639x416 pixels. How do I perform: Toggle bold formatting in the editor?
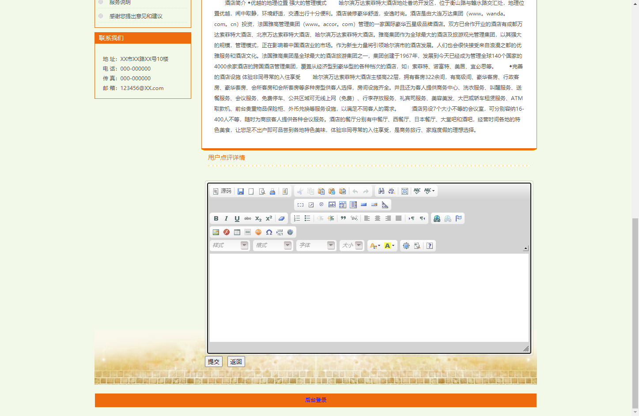point(216,218)
